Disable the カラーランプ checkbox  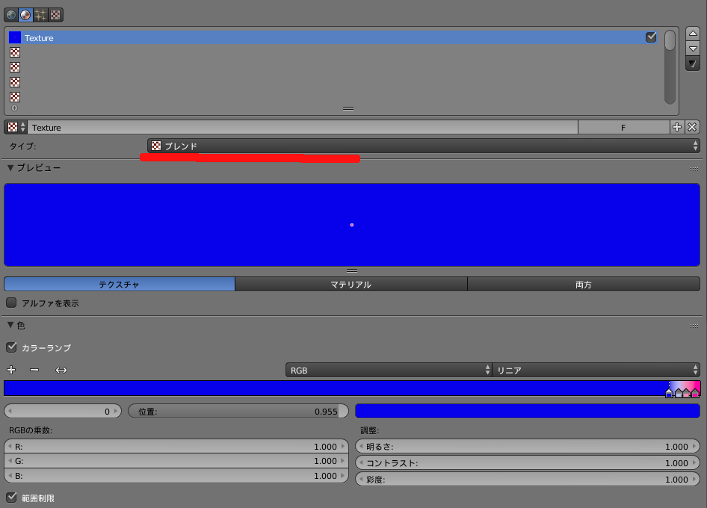[12, 347]
